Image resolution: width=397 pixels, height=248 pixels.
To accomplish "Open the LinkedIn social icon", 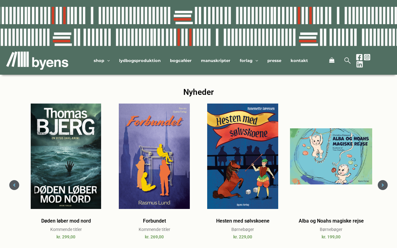I will click(x=359, y=64).
